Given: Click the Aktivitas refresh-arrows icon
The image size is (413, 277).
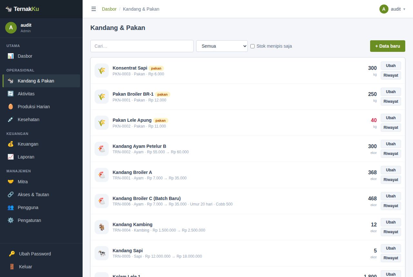Looking at the screenshot, I should coord(11,94).
